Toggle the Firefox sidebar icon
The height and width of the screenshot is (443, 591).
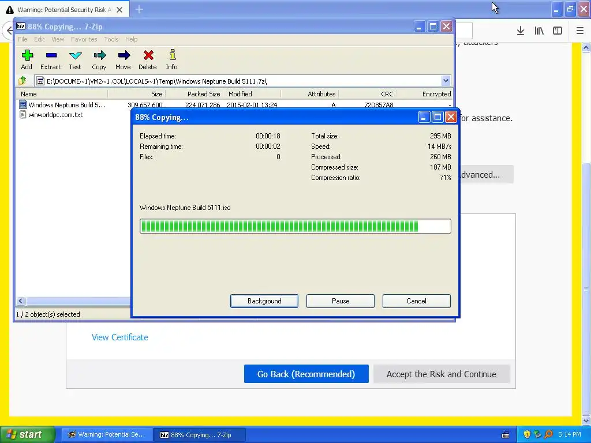(558, 31)
